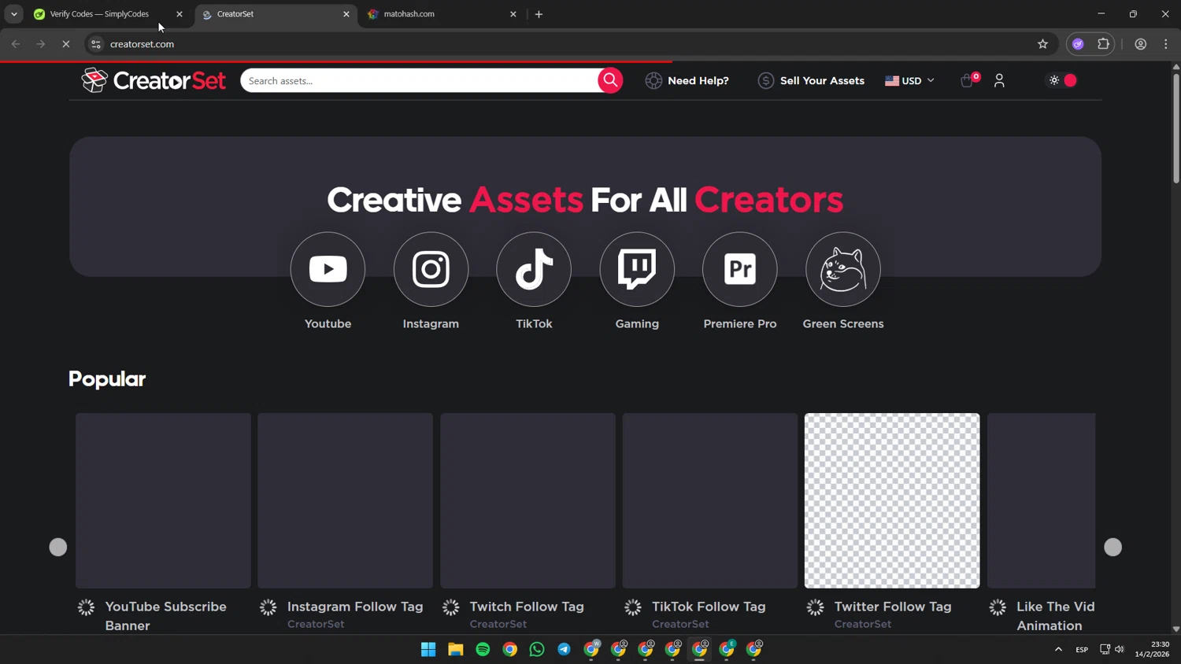Open the Twitch Follow Tag title
The width and height of the screenshot is (1181, 664).
(x=527, y=607)
